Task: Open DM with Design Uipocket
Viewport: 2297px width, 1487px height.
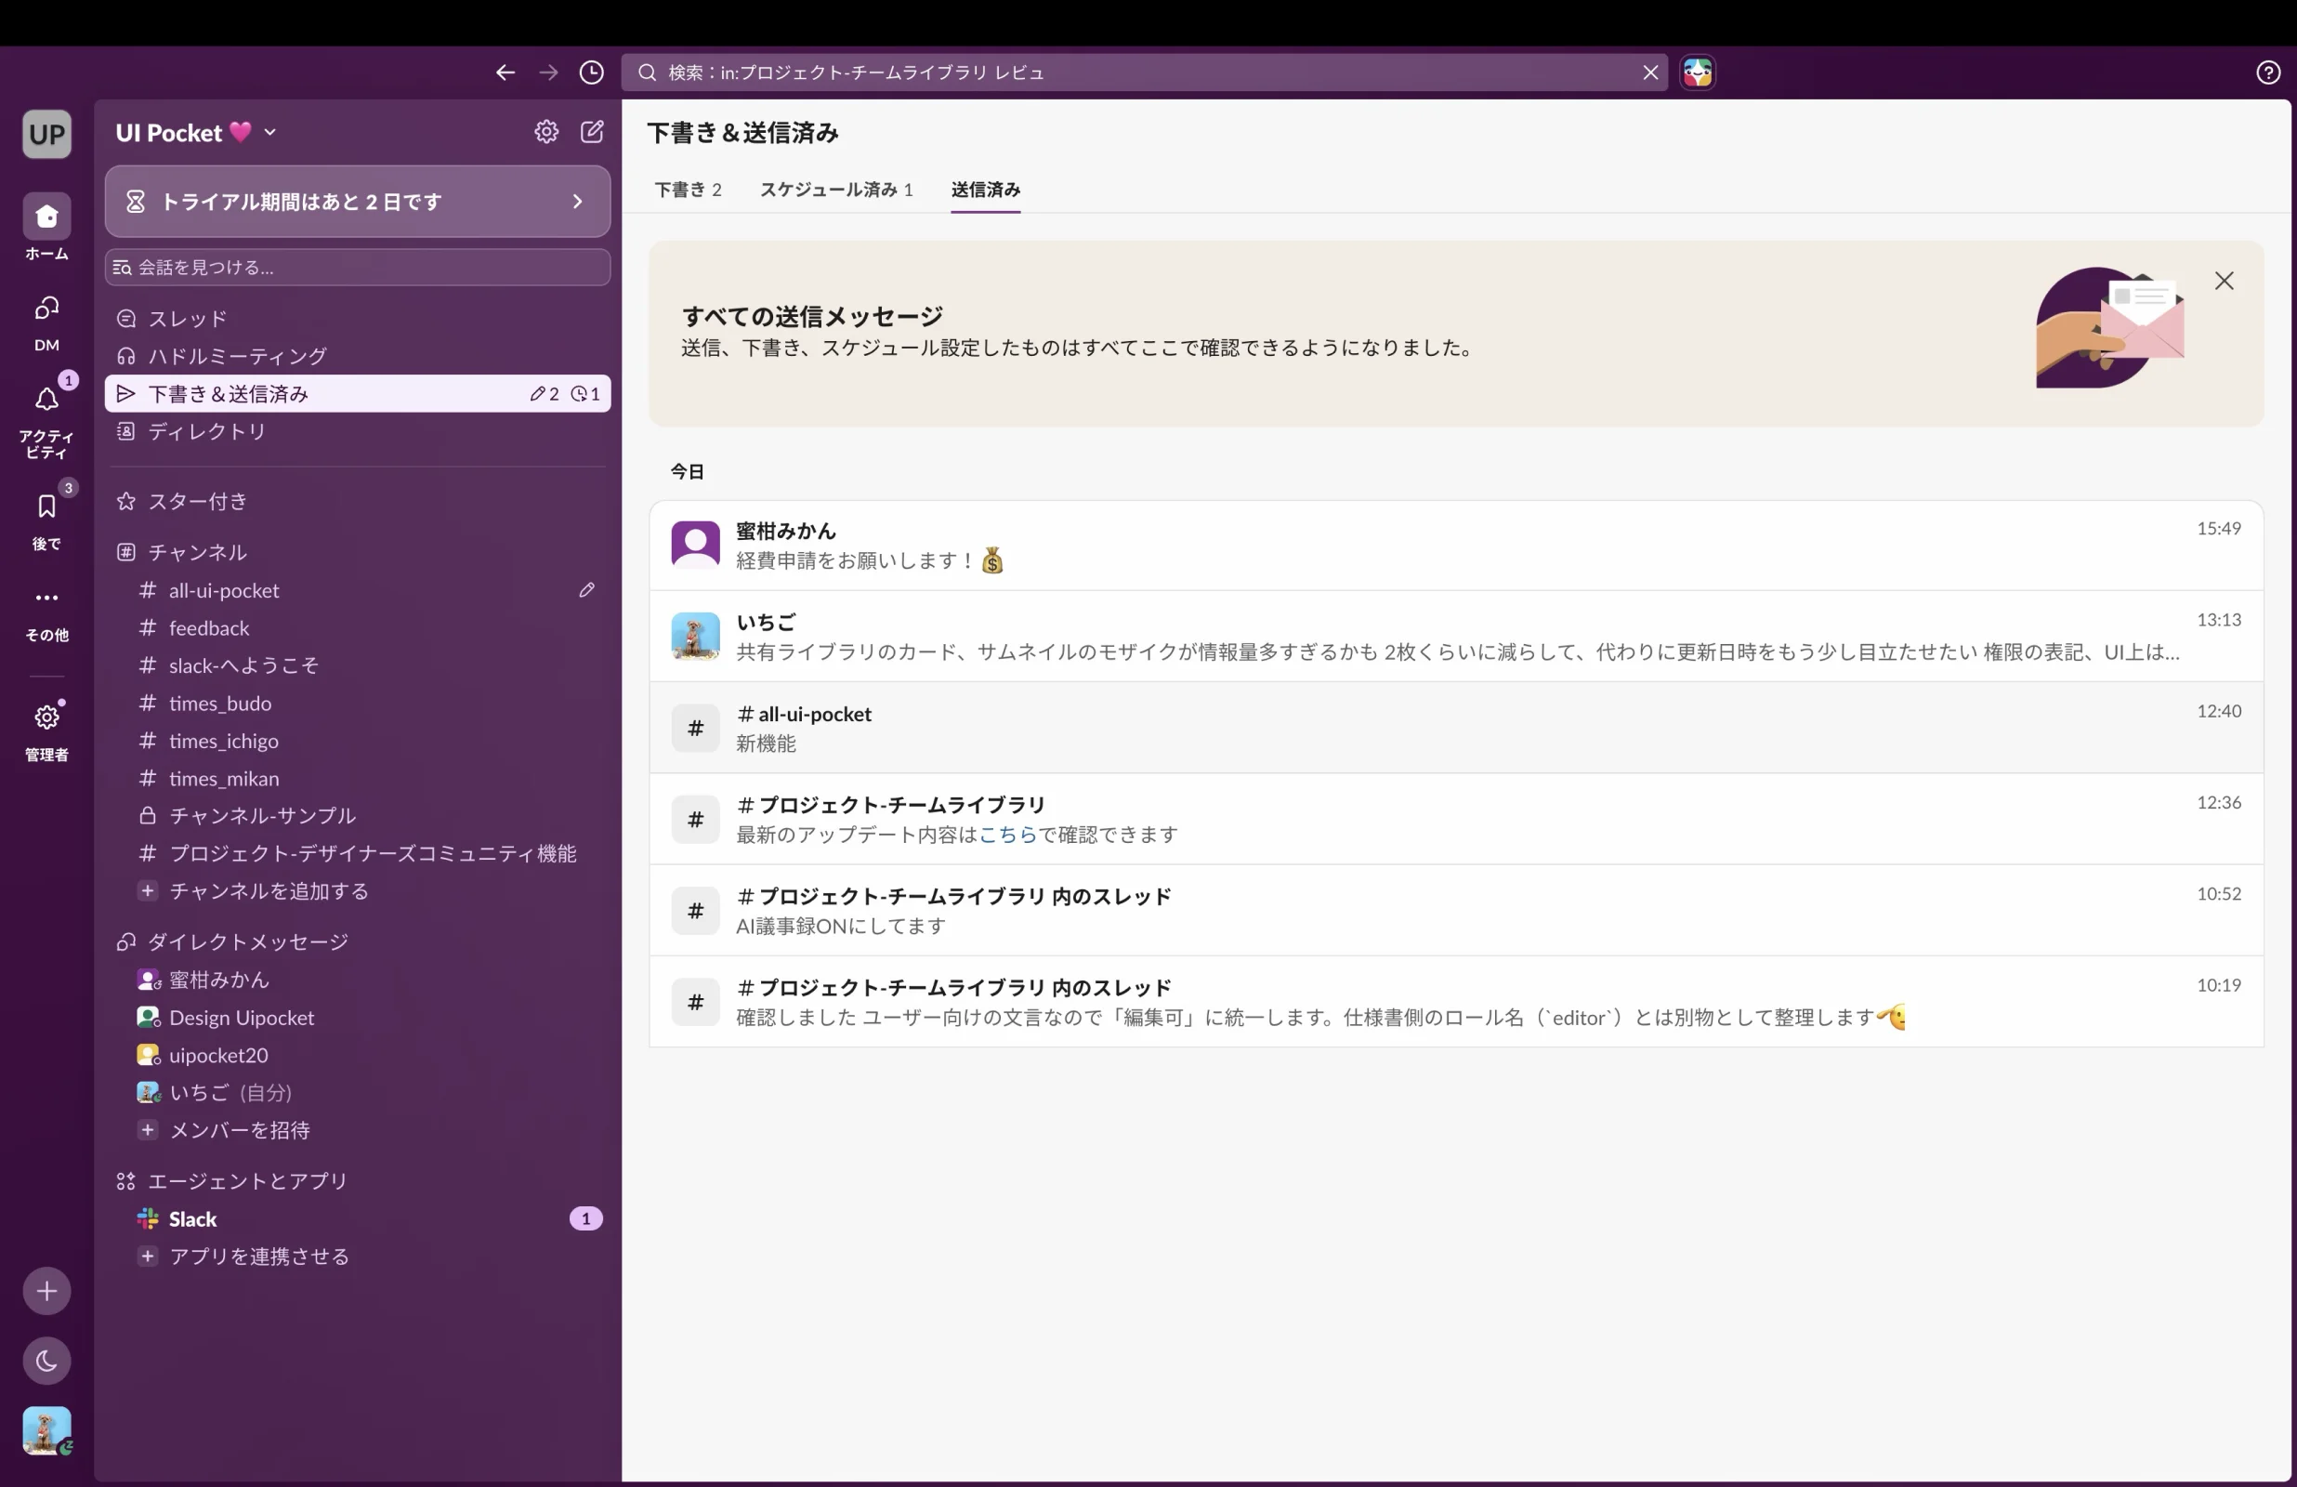Action: [357, 1017]
